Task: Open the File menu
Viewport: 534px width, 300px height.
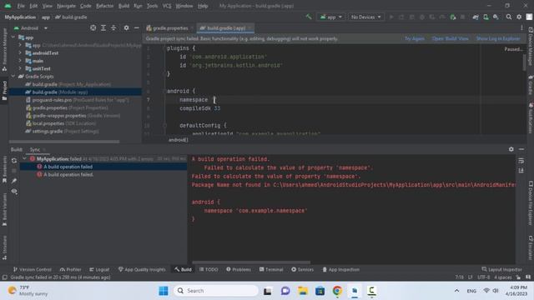Action: point(21,6)
